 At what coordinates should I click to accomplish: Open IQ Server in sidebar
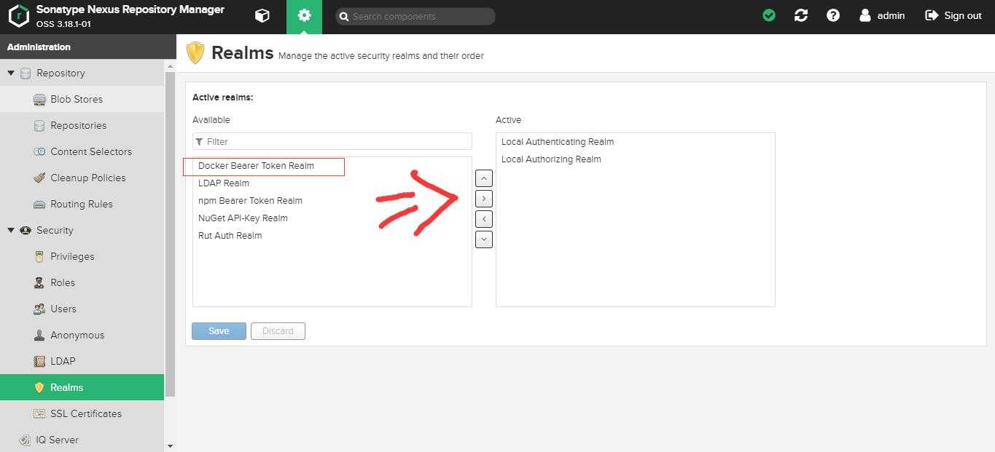pos(57,440)
